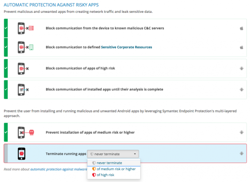Enable the Terminate running apps rule
This screenshot has height=182, width=250.
tap(6, 153)
